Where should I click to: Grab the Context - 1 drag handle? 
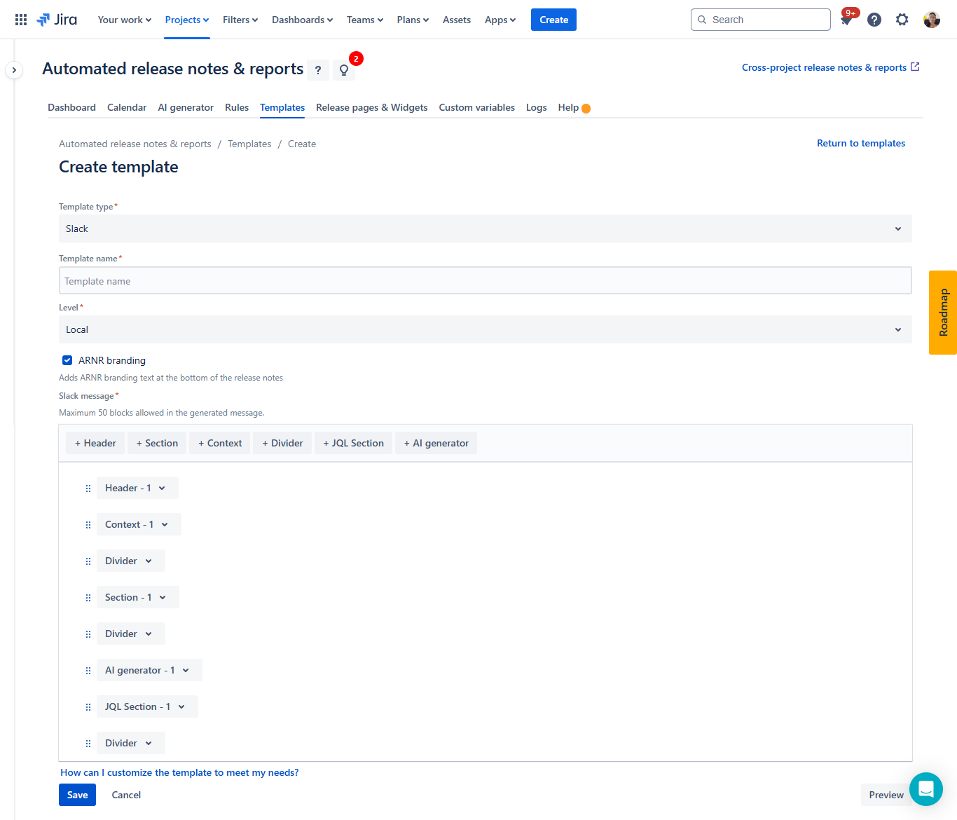88,525
